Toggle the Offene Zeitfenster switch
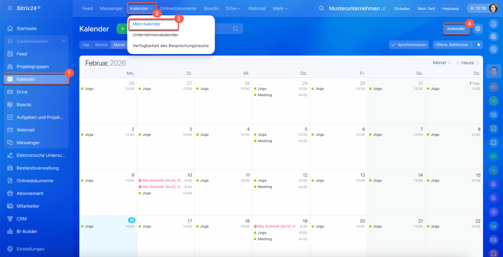Viewport: 503px width, 257px height. pos(477,45)
